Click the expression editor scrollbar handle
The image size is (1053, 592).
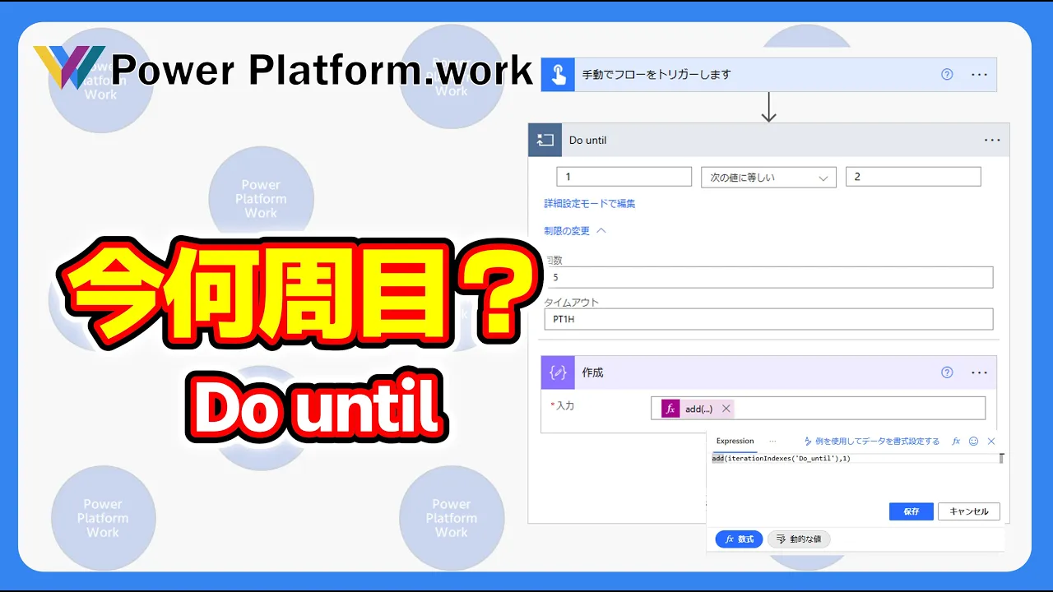click(1001, 459)
